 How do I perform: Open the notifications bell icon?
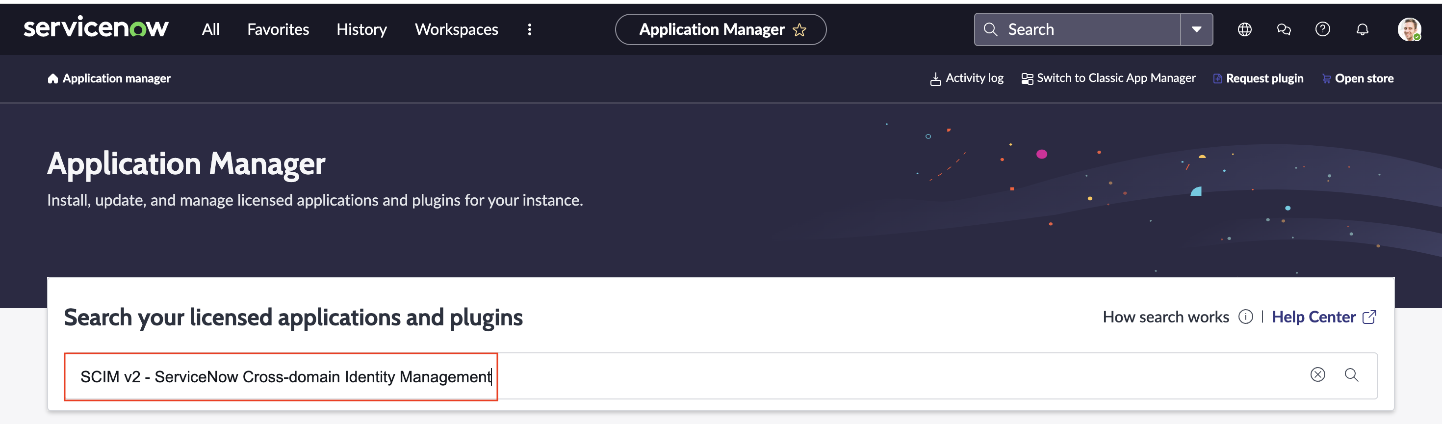coord(1362,29)
